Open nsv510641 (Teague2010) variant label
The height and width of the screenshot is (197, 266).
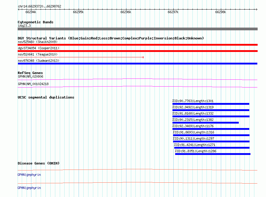click(x=38, y=54)
